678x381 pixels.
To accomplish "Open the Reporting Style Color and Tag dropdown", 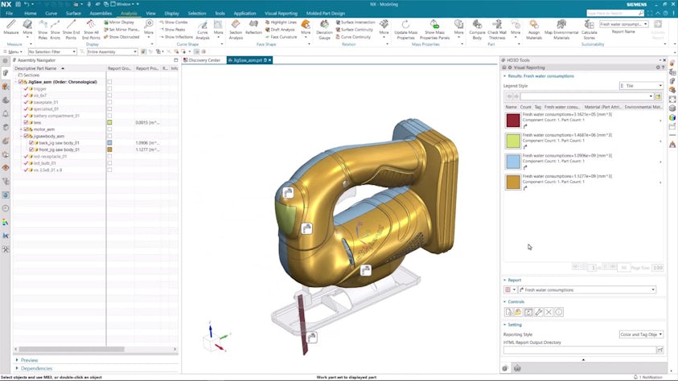I will coord(641,334).
